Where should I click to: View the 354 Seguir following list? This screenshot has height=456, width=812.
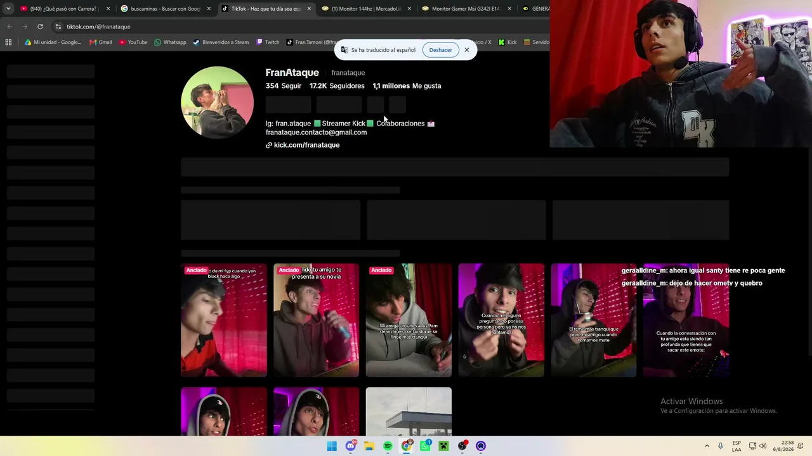[284, 85]
